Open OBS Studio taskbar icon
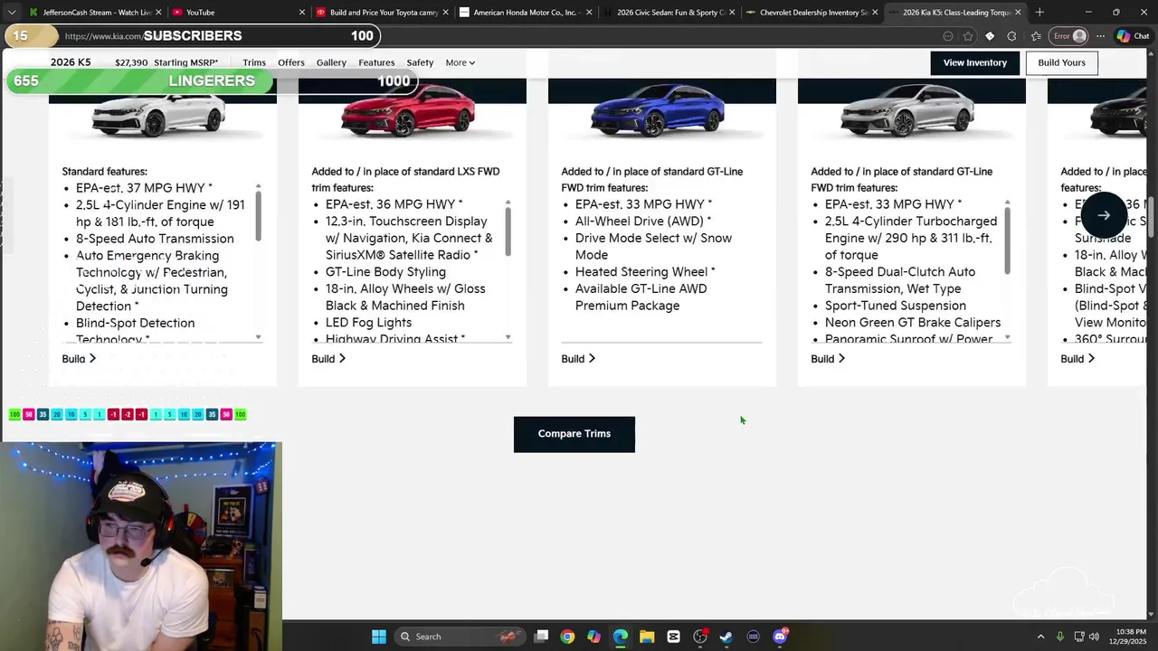Image resolution: width=1158 pixels, height=651 pixels. click(700, 637)
